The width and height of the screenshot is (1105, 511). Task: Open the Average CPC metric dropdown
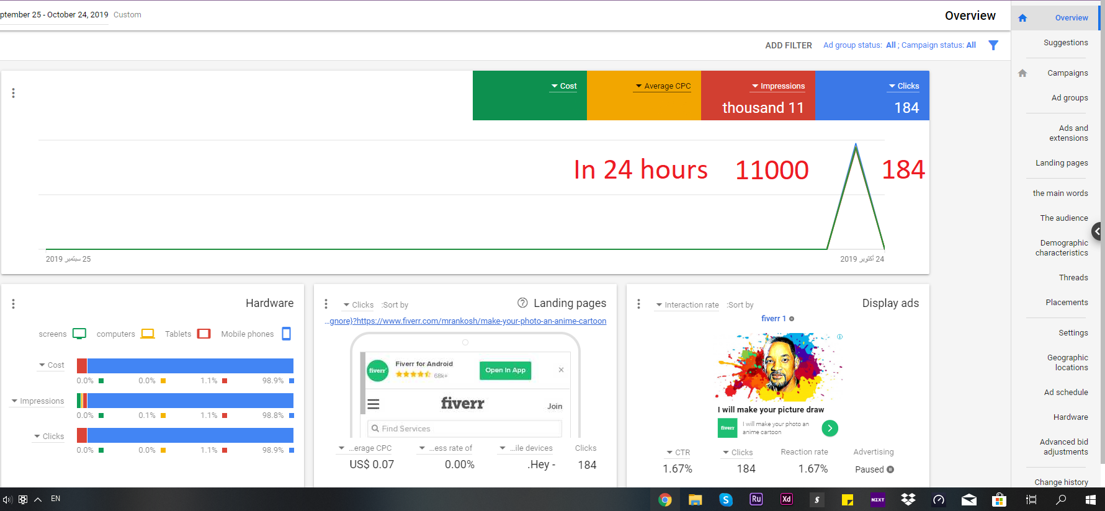tap(663, 86)
